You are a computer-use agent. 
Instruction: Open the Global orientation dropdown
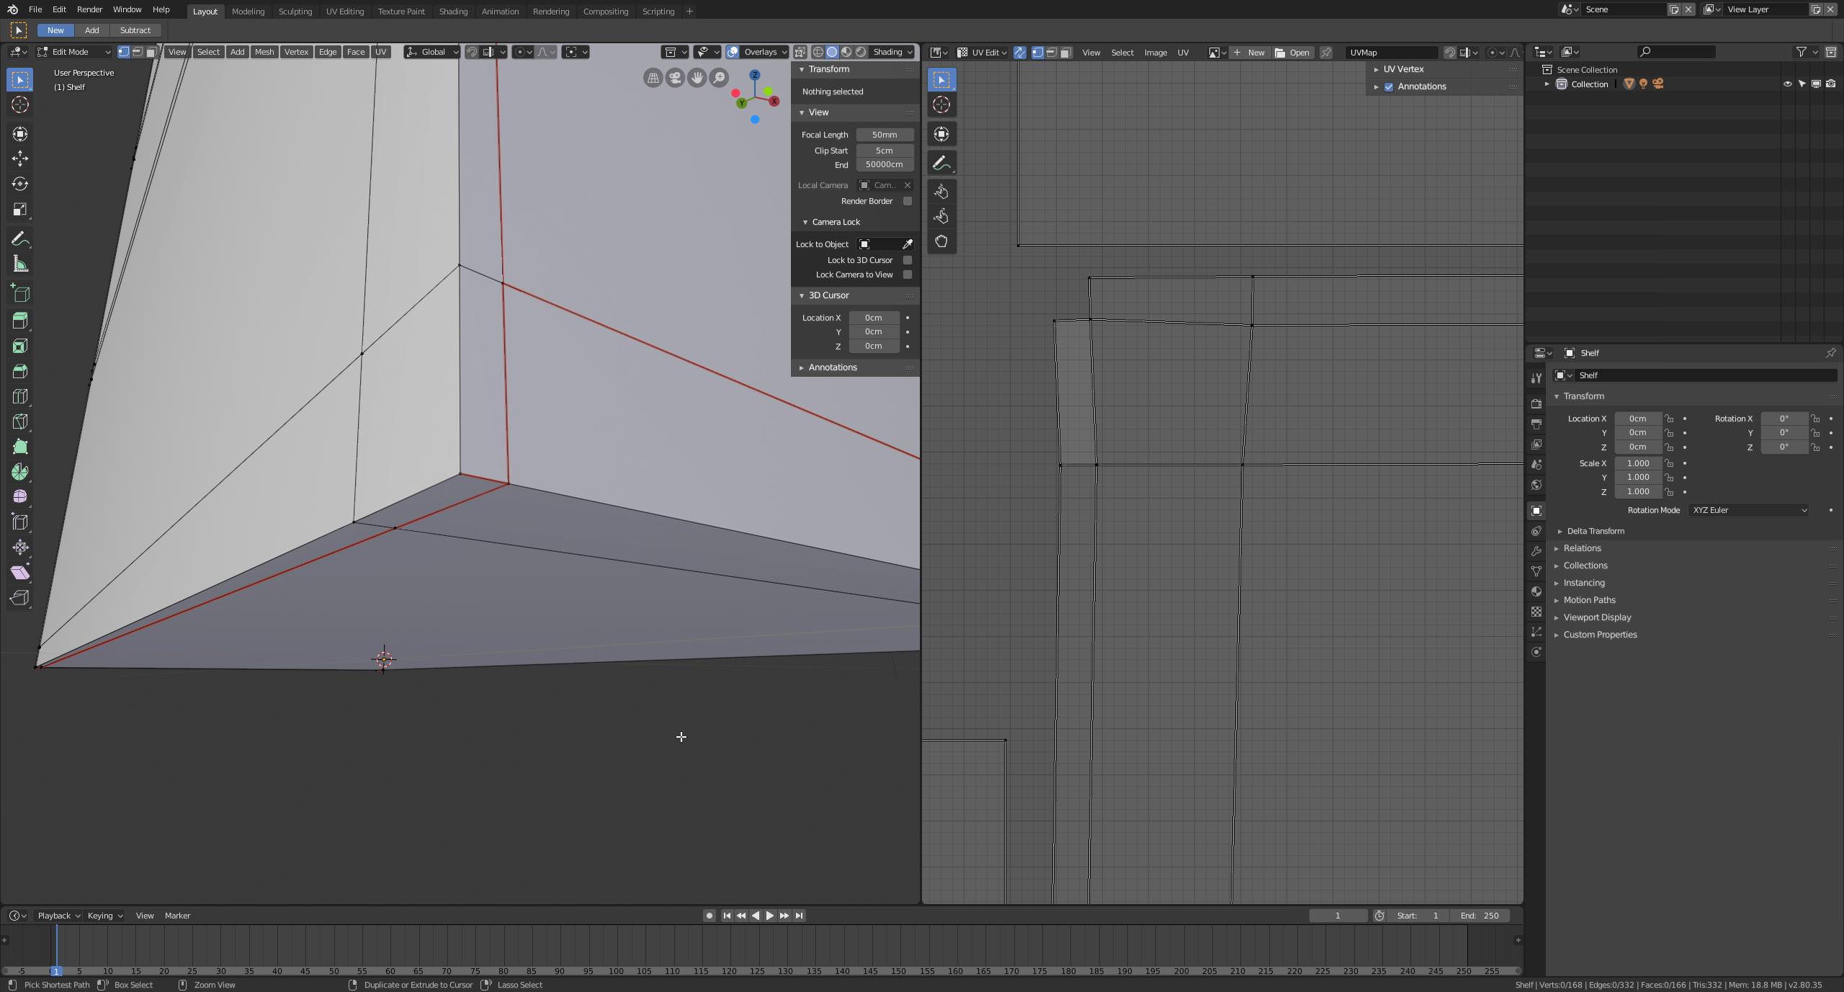click(x=432, y=52)
